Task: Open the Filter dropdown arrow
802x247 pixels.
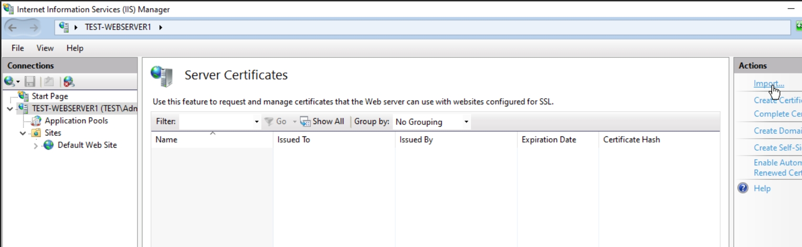Action: 256,122
